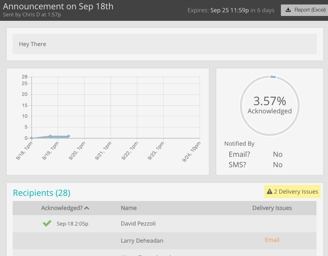Click the sort arrow beside Acknowledged?
Screen dimensions: 328x256
(x=86, y=208)
